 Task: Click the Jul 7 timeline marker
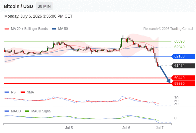(160, 128)
